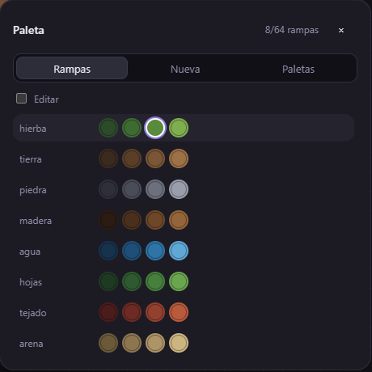The height and width of the screenshot is (372, 372).
Task: Select darkest brown swatch in tierra row
Action: click(x=108, y=159)
